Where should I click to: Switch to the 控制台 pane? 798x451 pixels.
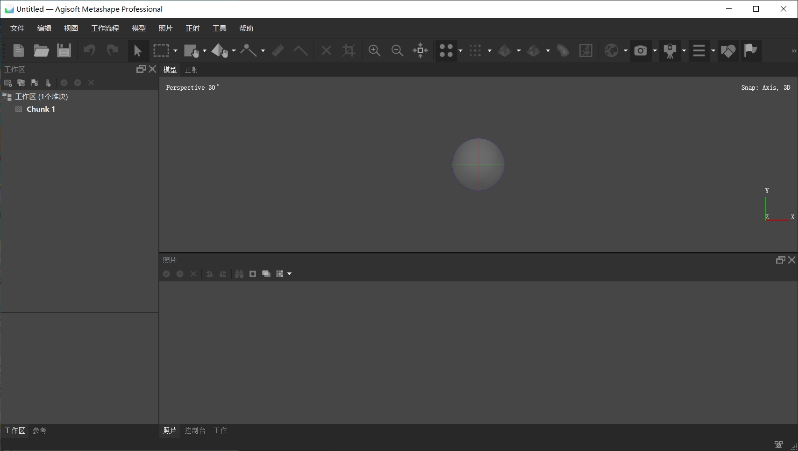(195, 430)
